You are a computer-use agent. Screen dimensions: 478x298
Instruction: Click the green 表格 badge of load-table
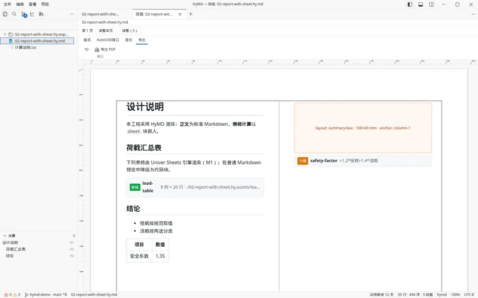click(135, 187)
